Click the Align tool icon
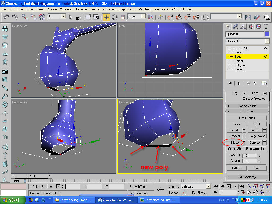The image size is (272, 204). click(x=257, y=17)
